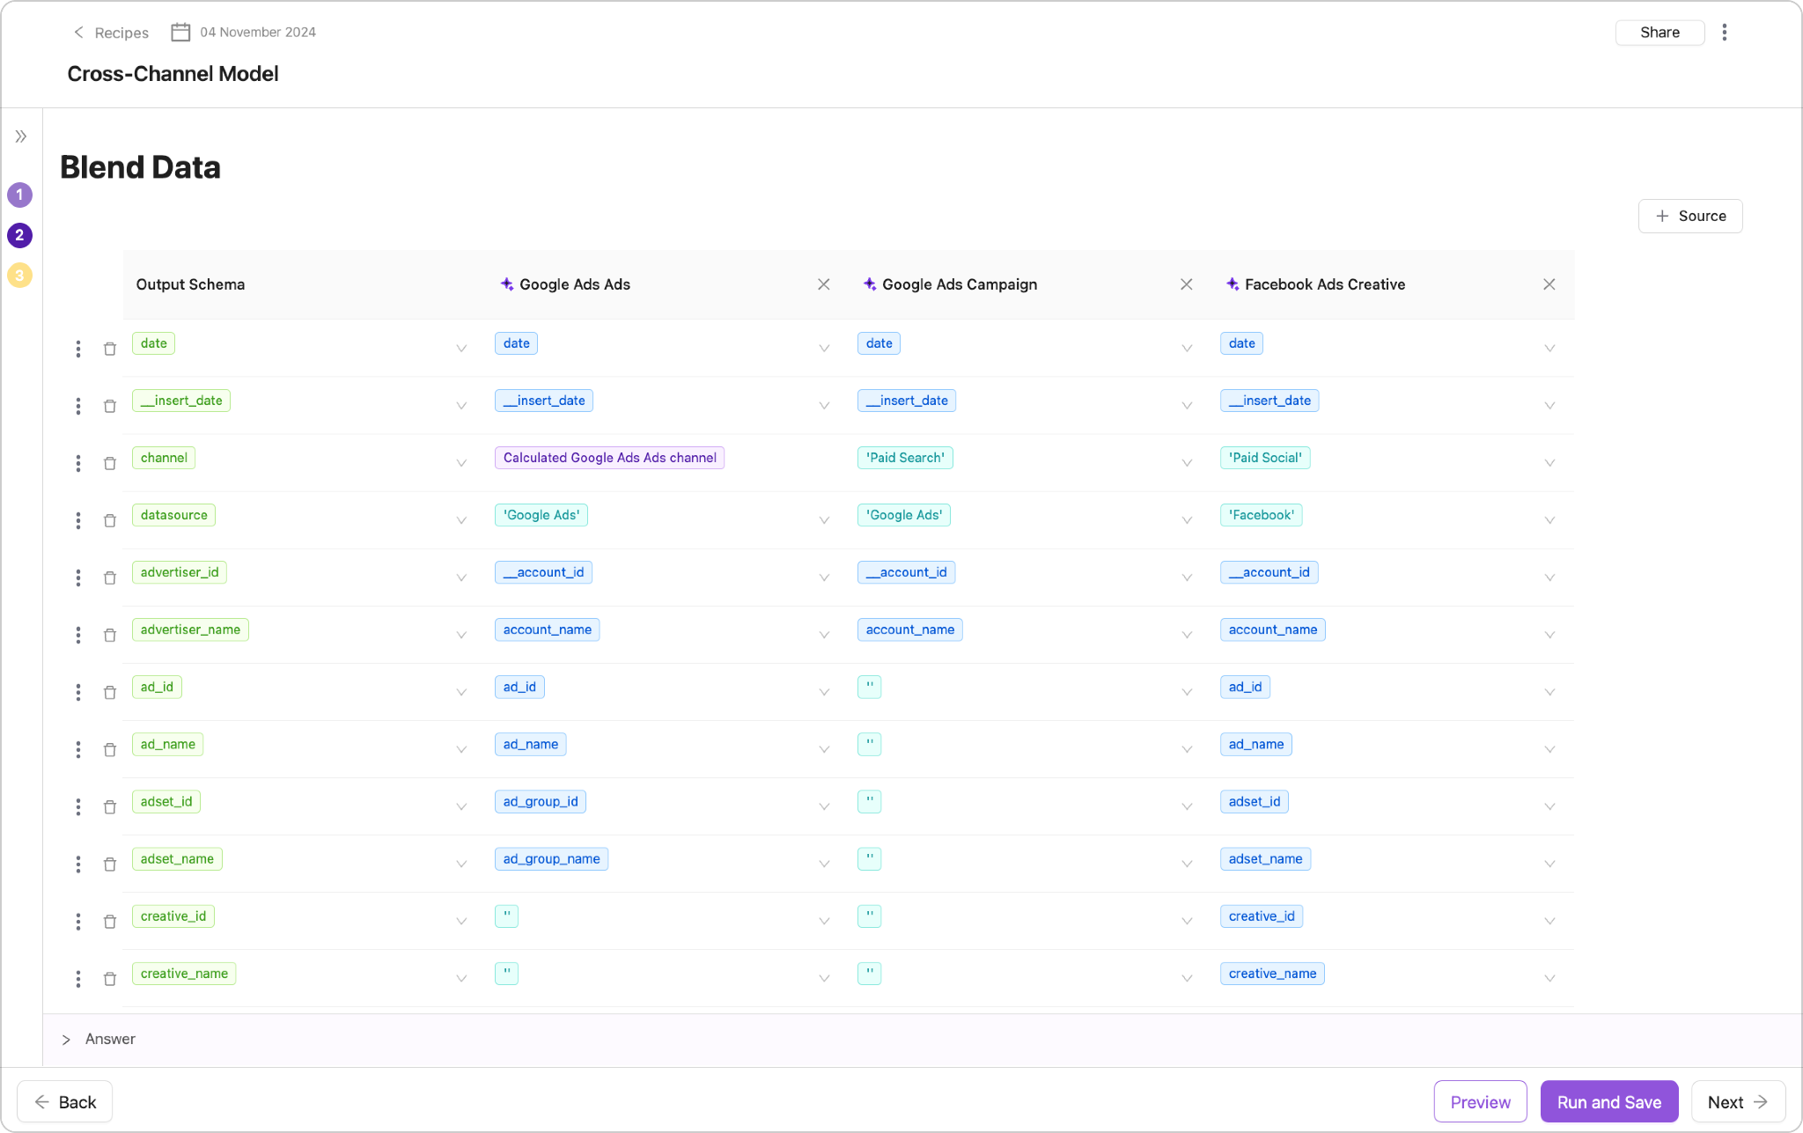Delete the creative_name row
Viewport: 1803px width, 1133px height.
coord(110,979)
